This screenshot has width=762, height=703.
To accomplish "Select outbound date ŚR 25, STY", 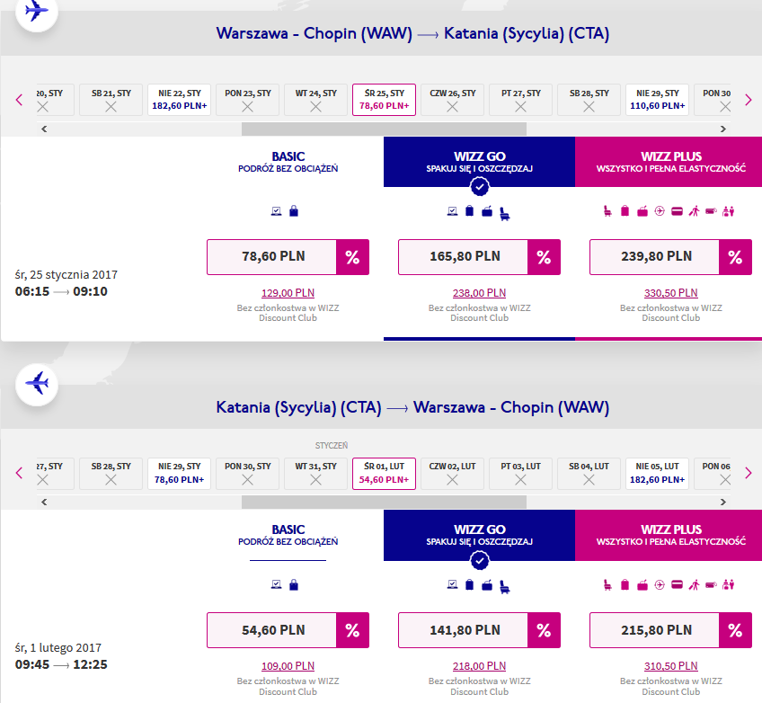I will pos(384,100).
